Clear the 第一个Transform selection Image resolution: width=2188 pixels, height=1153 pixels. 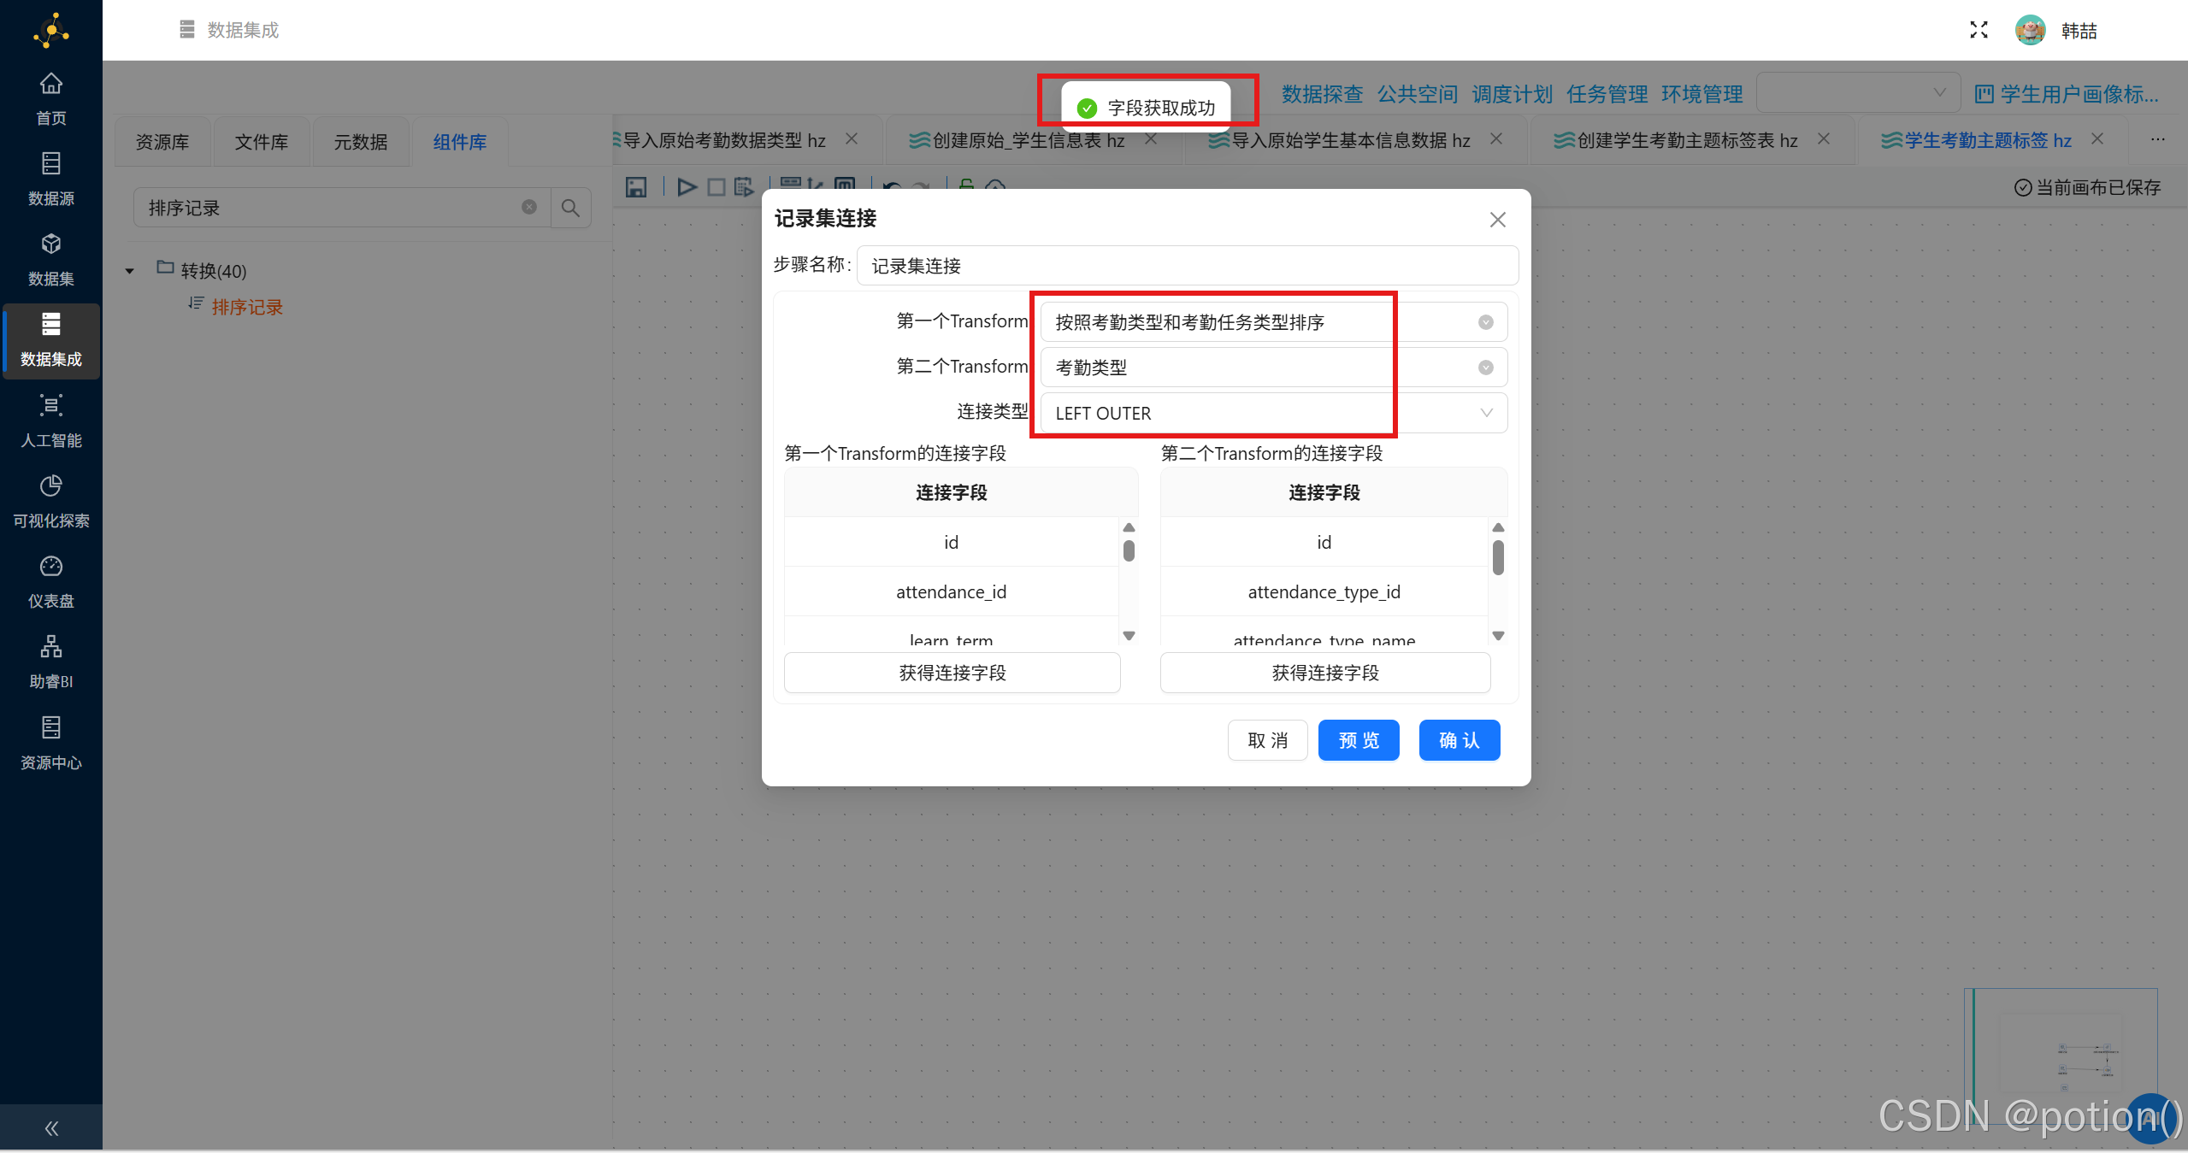pyautogui.click(x=1486, y=322)
